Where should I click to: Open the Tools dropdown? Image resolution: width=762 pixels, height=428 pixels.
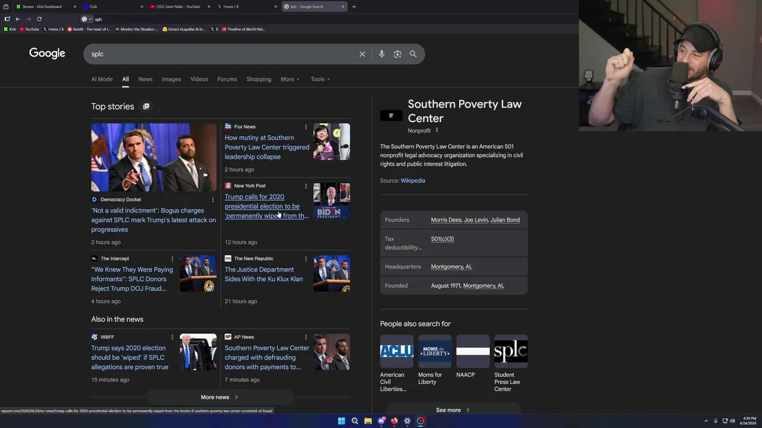320,79
